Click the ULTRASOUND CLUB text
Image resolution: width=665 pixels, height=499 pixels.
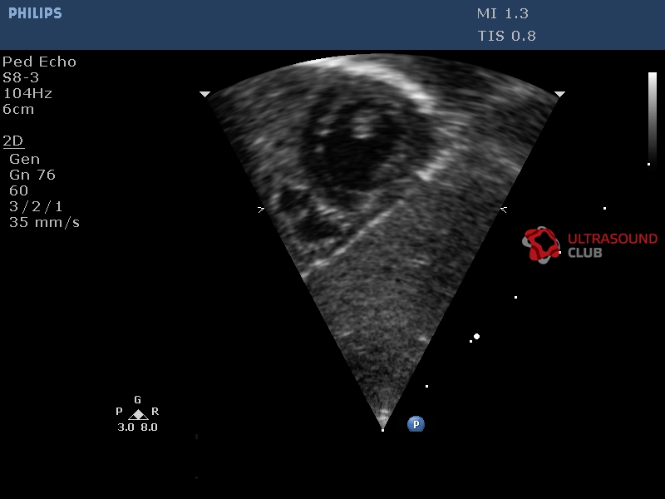coord(613,245)
